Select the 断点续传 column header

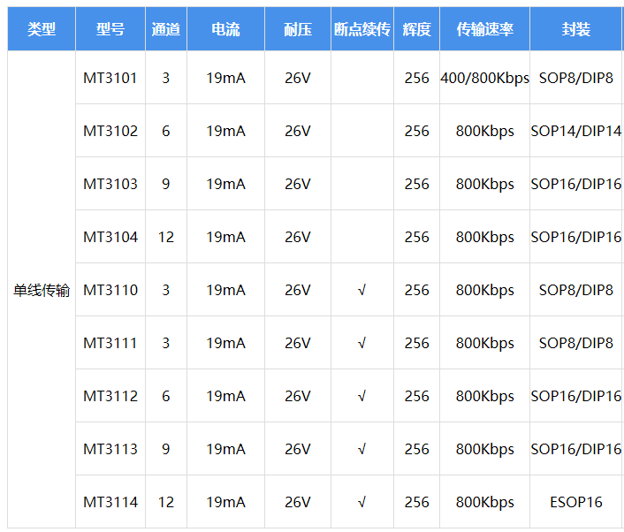(362, 29)
